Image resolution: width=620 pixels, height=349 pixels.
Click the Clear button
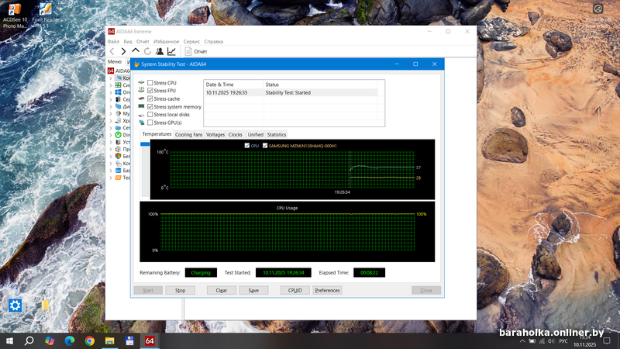coord(222,290)
